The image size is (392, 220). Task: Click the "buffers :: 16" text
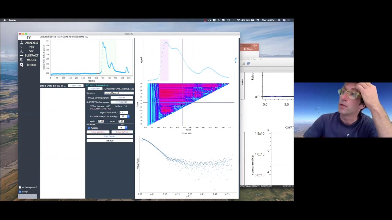[121, 106]
